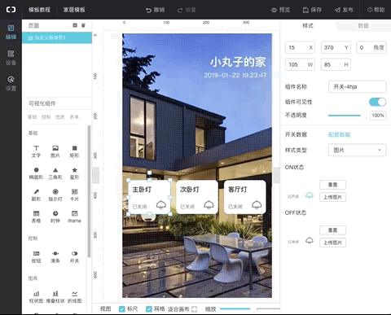Open the 家居模板 menu item
Image resolution: width=391 pixels, height=315 pixels.
(74, 10)
